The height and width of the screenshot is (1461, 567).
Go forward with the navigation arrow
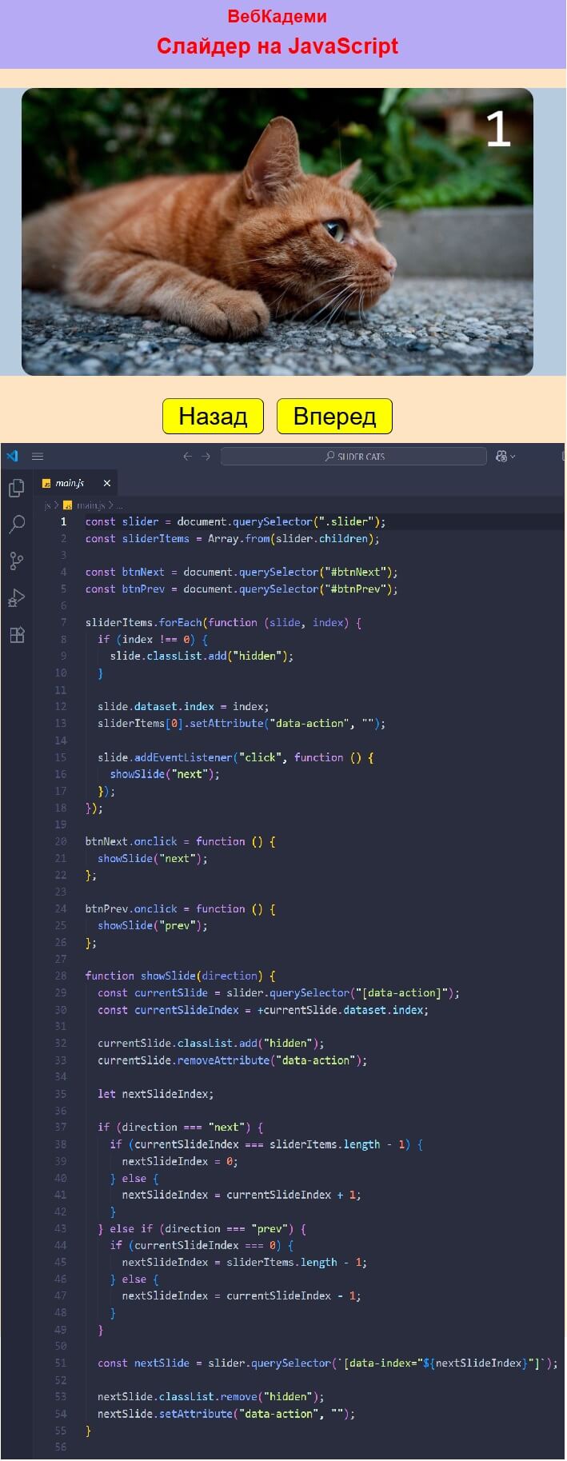[x=206, y=457]
